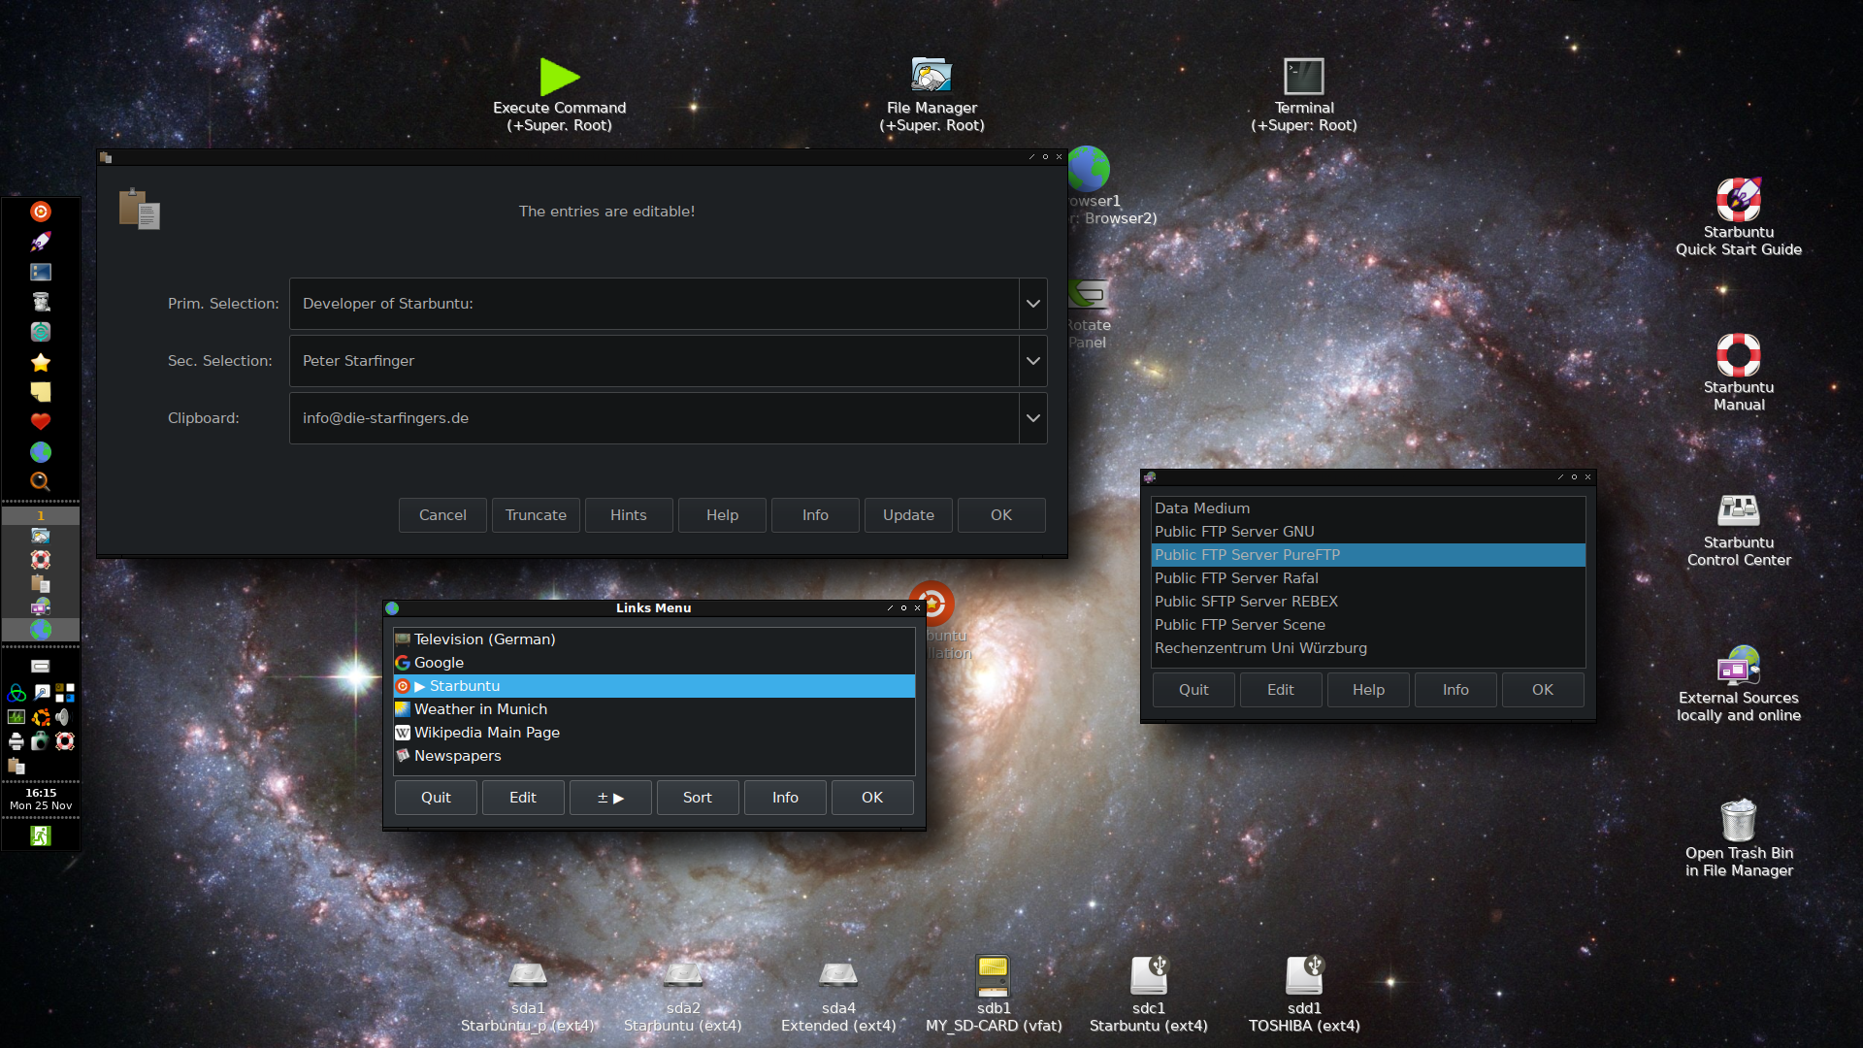Click the globe icon above magnifier in panel
Image resolution: width=1863 pixels, height=1048 pixels.
(41, 452)
